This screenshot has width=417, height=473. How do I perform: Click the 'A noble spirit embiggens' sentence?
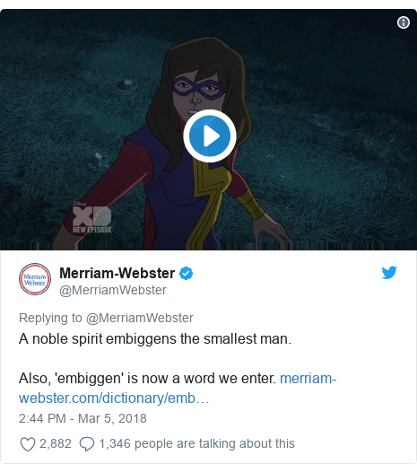[155, 338]
